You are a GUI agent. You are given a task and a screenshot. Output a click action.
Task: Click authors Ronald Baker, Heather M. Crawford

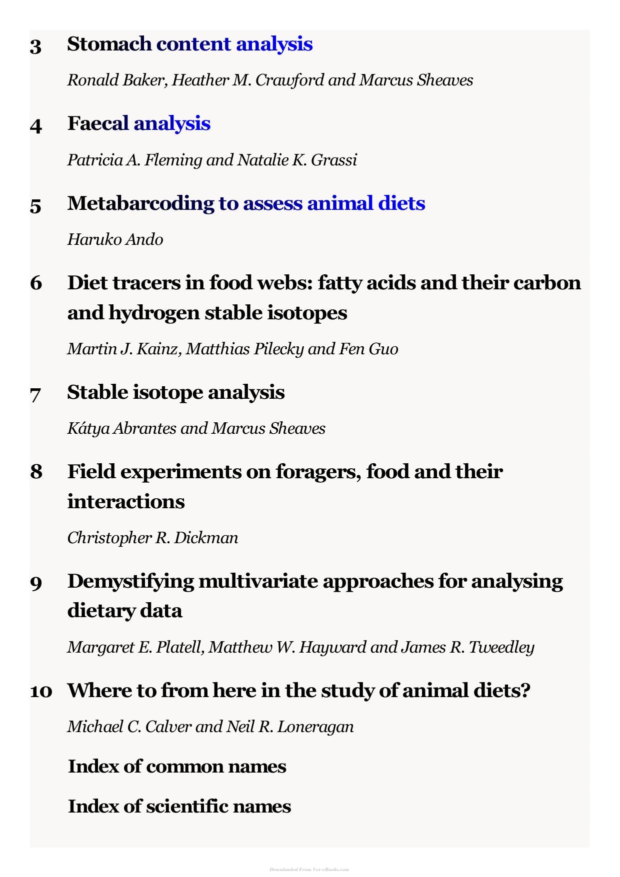tap(270, 80)
